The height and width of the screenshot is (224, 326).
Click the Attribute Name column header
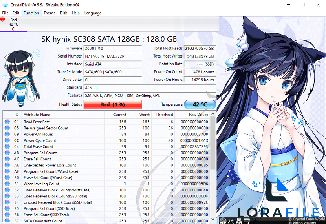click(63, 115)
